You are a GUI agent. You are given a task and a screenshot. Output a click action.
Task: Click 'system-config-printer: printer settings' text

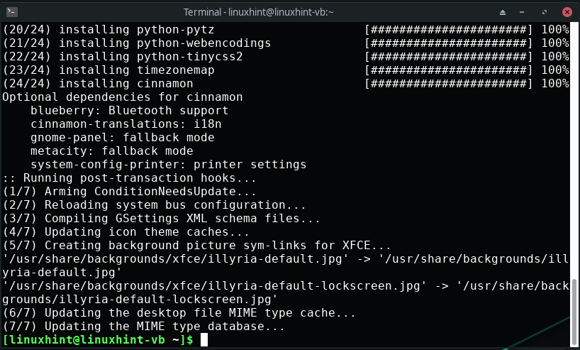point(168,165)
